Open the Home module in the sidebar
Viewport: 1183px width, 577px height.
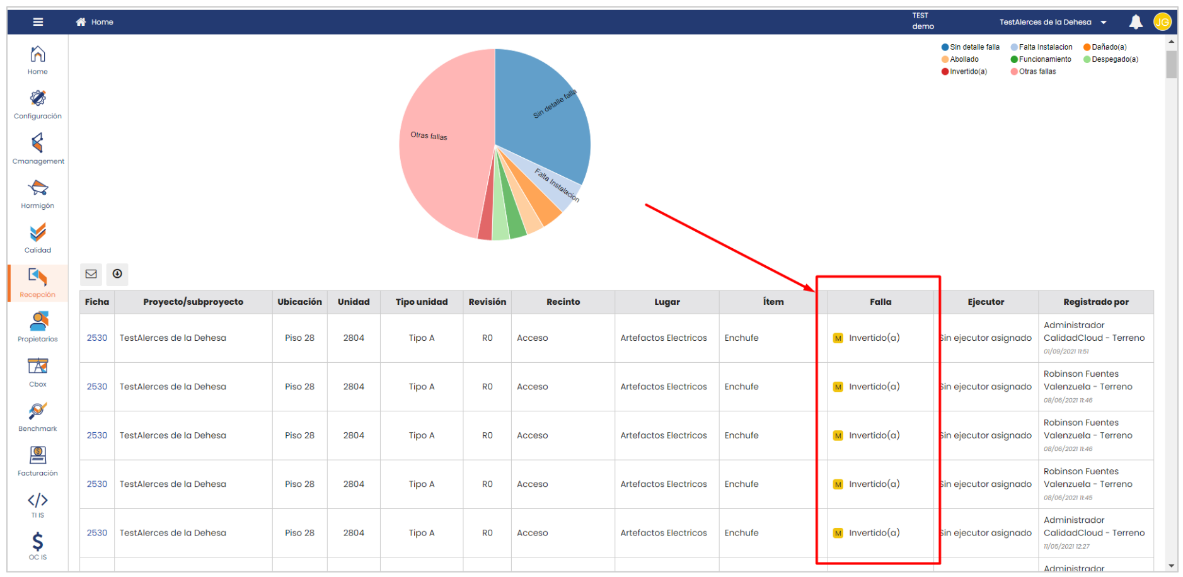tap(38, 60)
